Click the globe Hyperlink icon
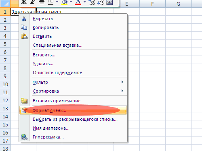202x151 pixels. tap(24, 137)
